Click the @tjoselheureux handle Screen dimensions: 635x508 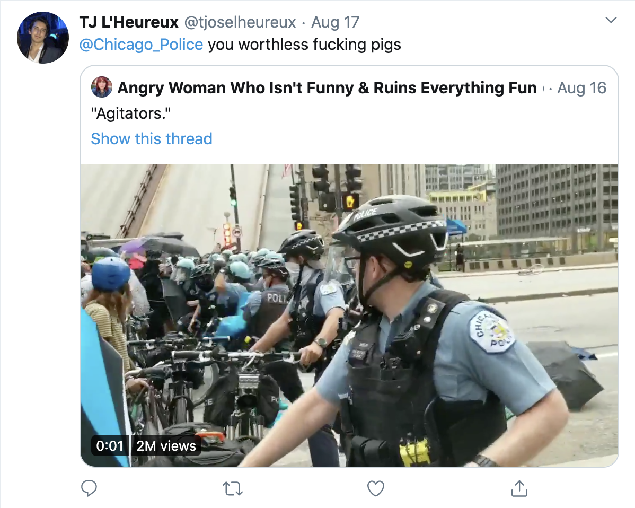(x=240, y=22)
